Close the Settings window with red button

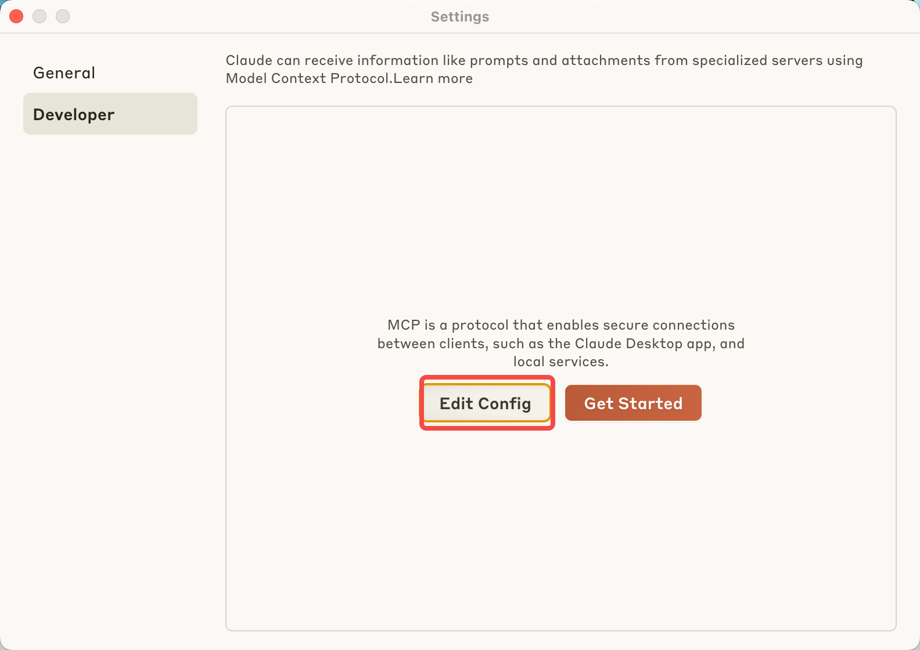click(16, 16)
